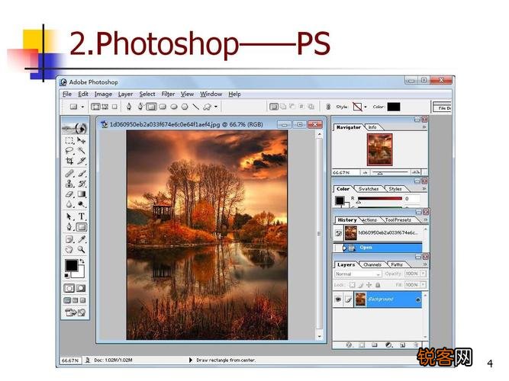Open Style picker dropdown arrow
Viewport: 509px width, 381px height.
pos(366,107)
